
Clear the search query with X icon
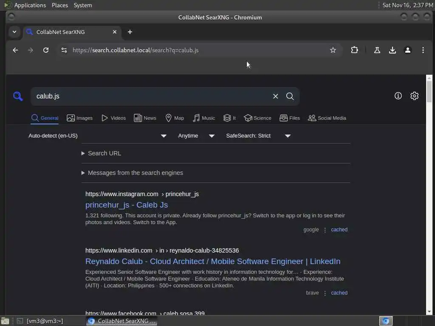pyautogui.click(x=275, y=96)
